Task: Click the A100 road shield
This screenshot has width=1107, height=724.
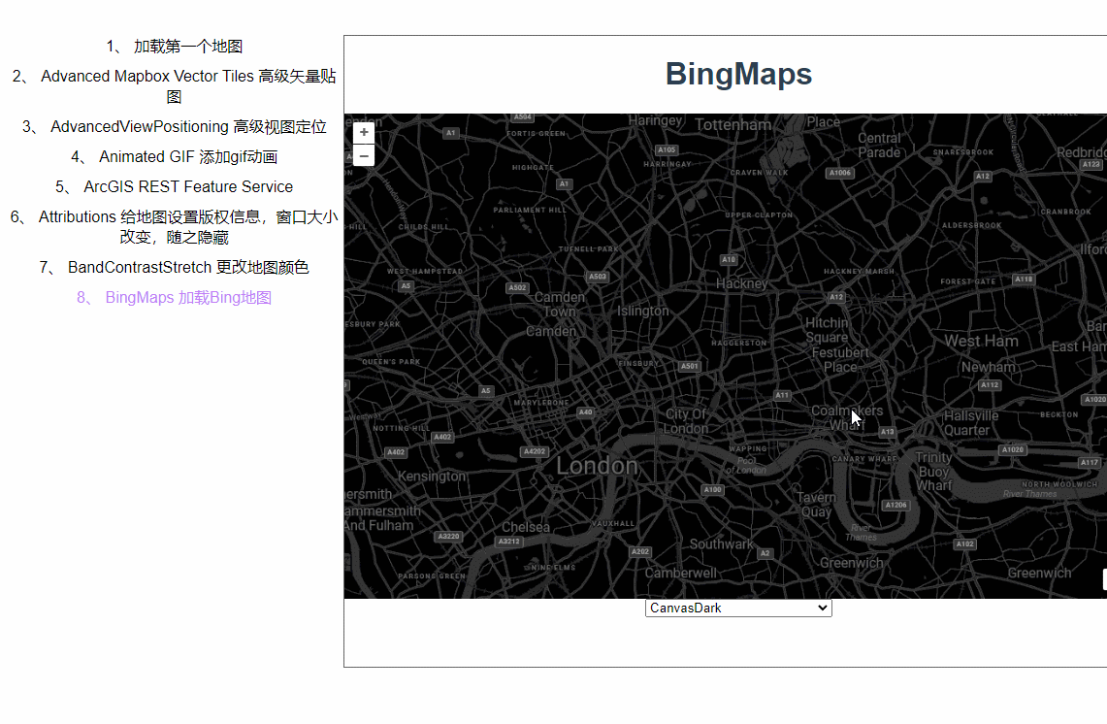Action: pos(712,489)
